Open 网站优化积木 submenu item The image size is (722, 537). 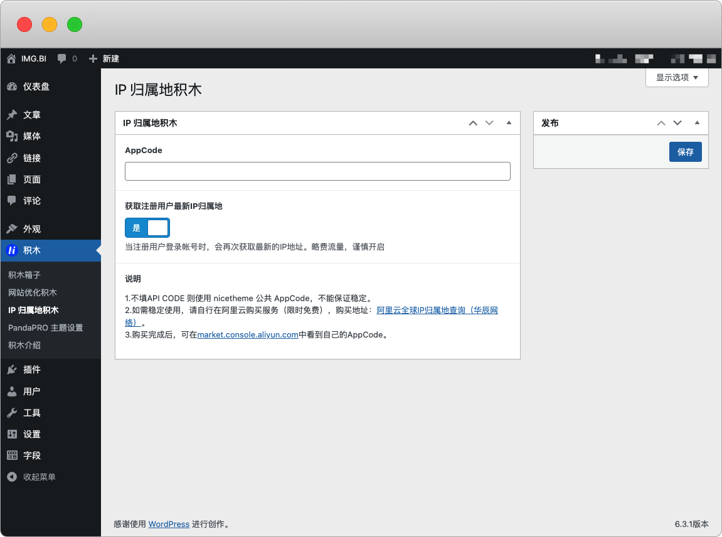click(33, 292)
